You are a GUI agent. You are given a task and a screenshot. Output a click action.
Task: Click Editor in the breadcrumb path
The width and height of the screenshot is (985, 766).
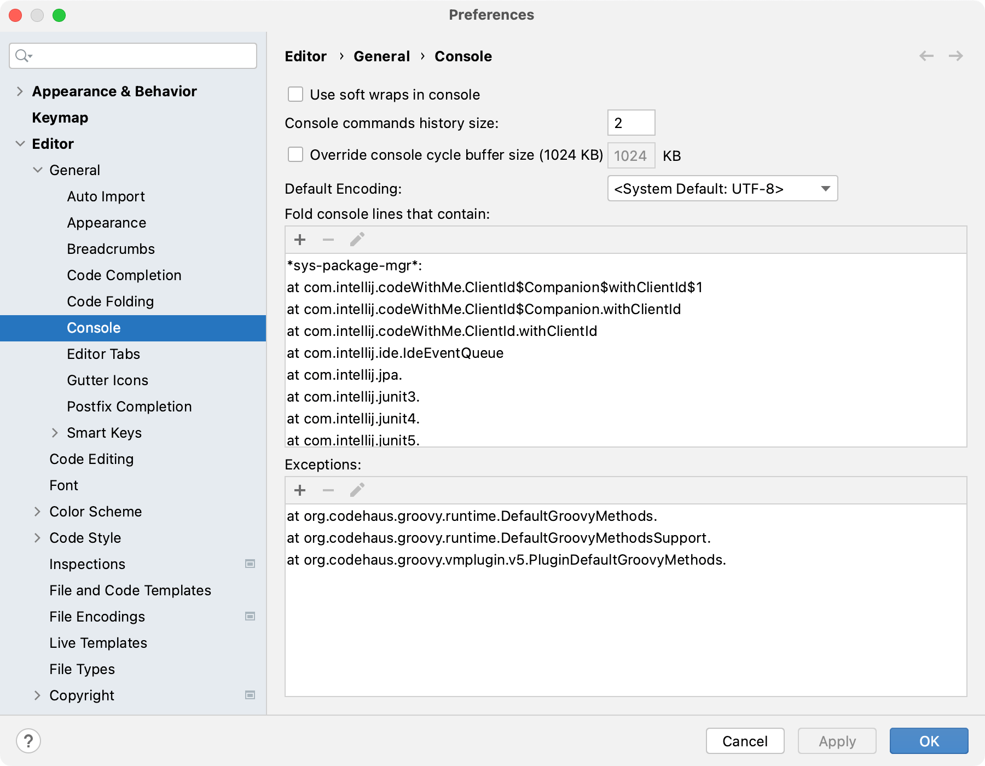coord(305,56)
